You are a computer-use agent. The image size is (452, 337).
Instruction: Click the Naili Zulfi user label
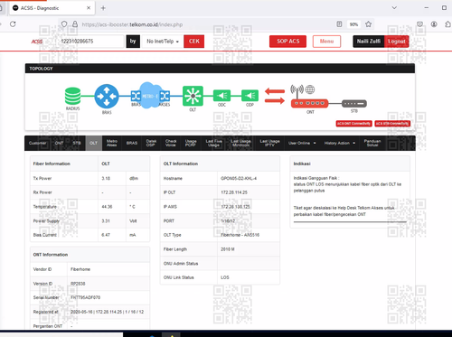pos(369,42)
